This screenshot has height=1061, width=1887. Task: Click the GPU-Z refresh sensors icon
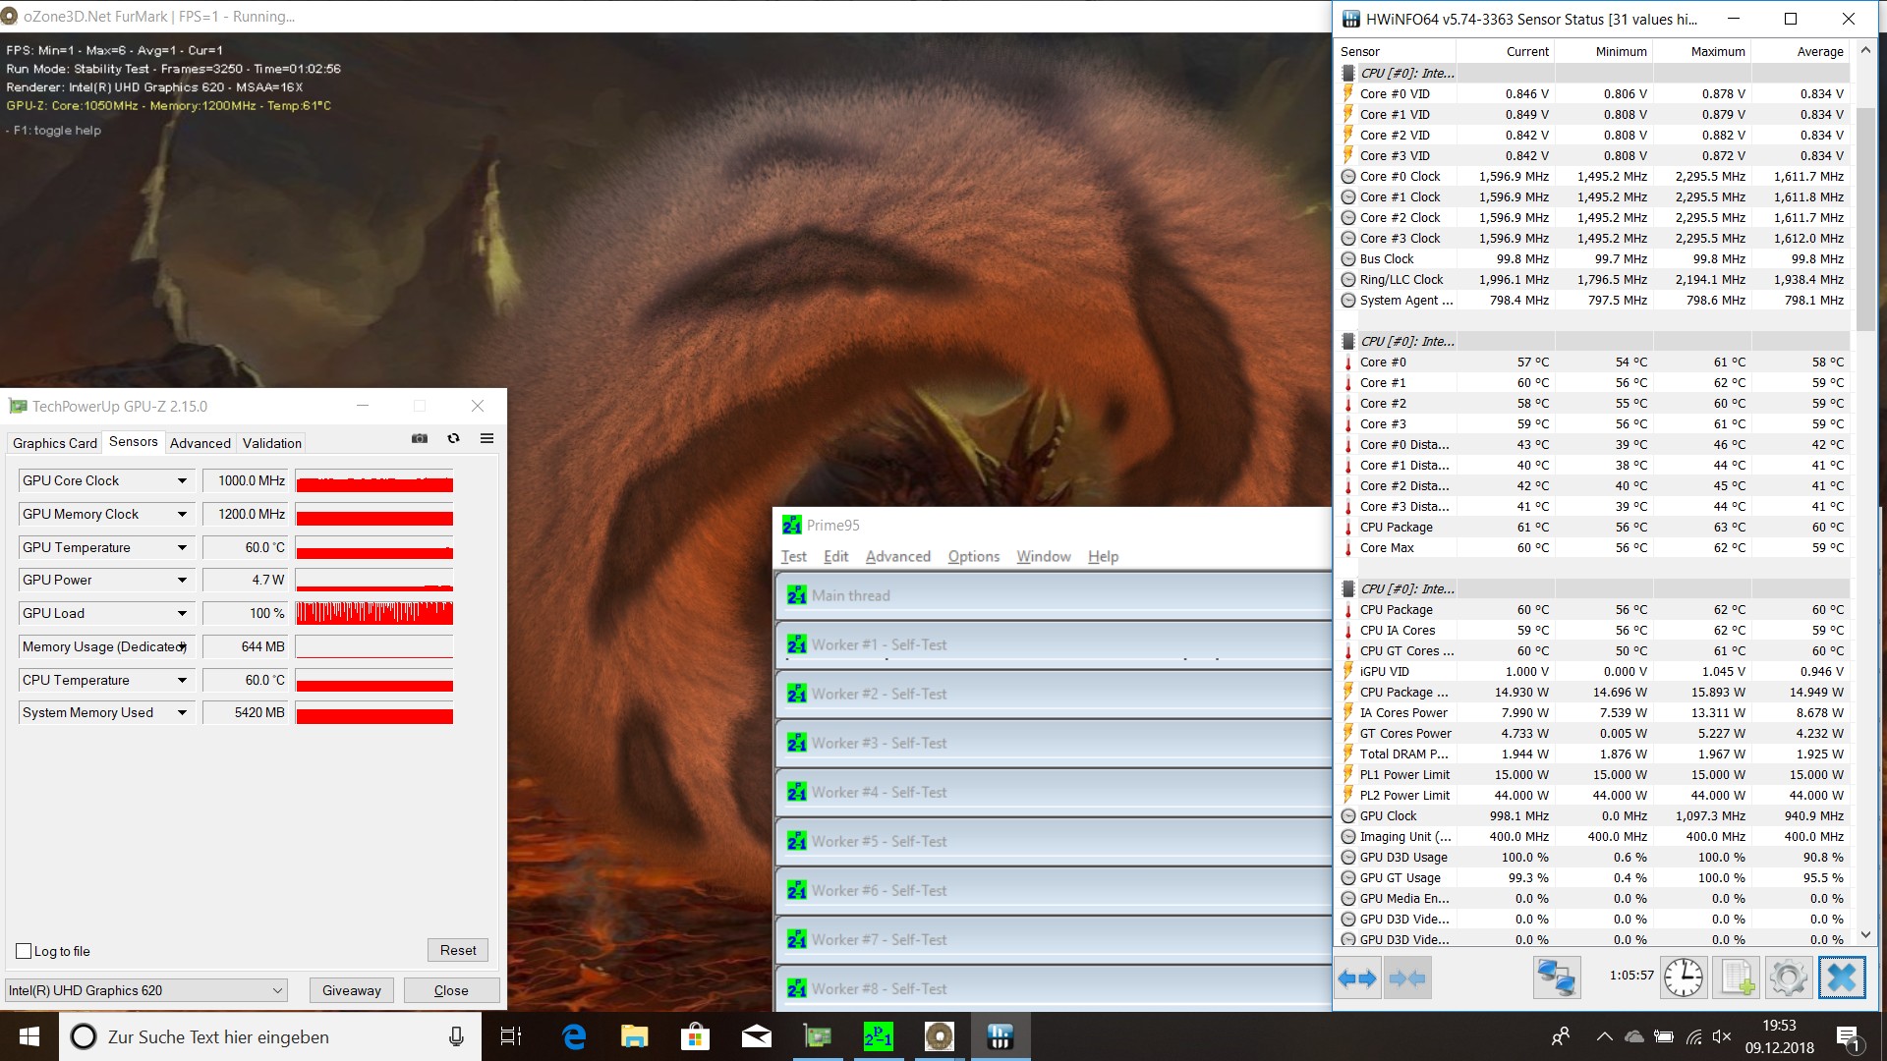pos(453,439)
